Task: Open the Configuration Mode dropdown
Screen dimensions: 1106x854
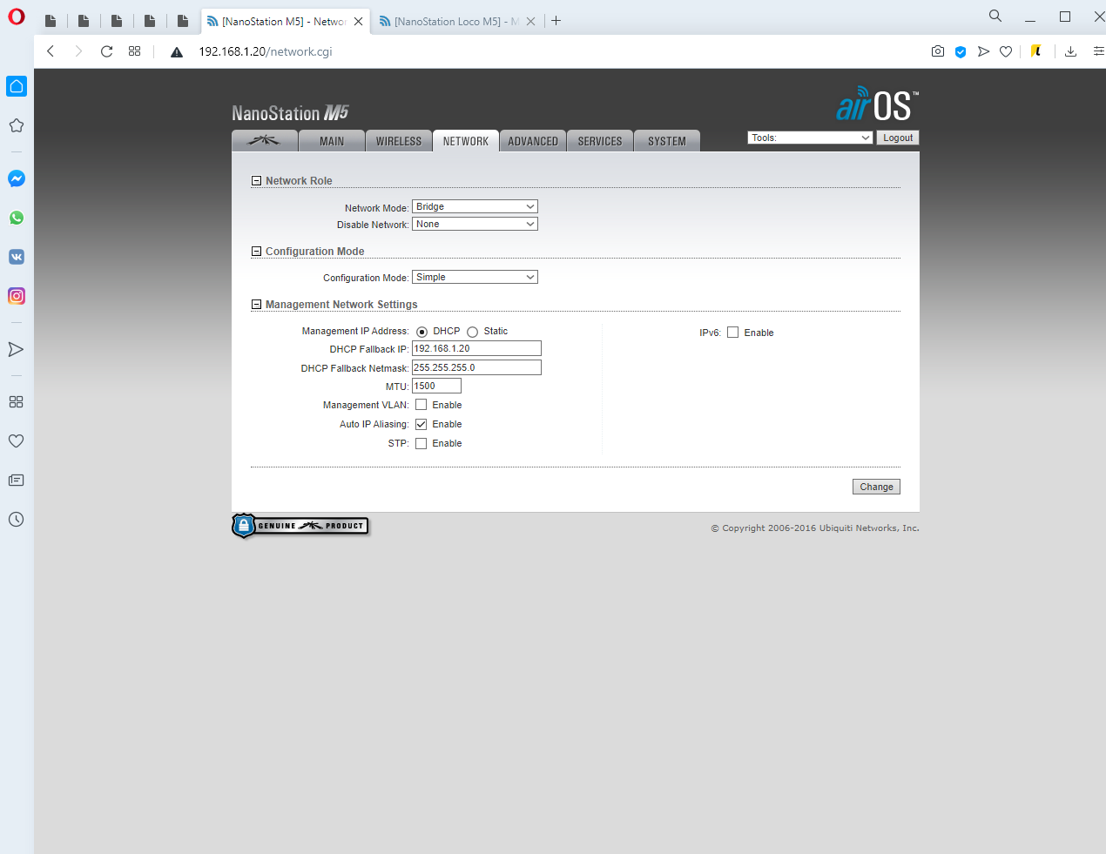Action: click(475, 277)
